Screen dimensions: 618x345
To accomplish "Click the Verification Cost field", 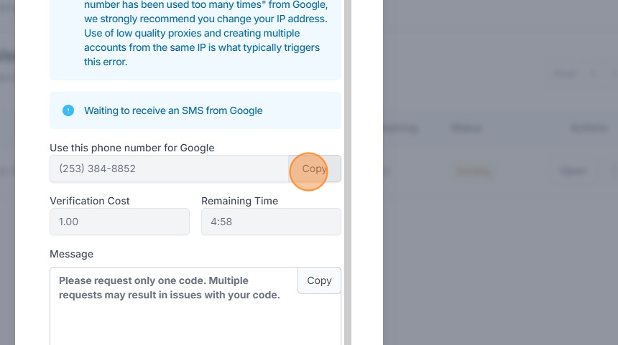I will click(x=119, y=222).
